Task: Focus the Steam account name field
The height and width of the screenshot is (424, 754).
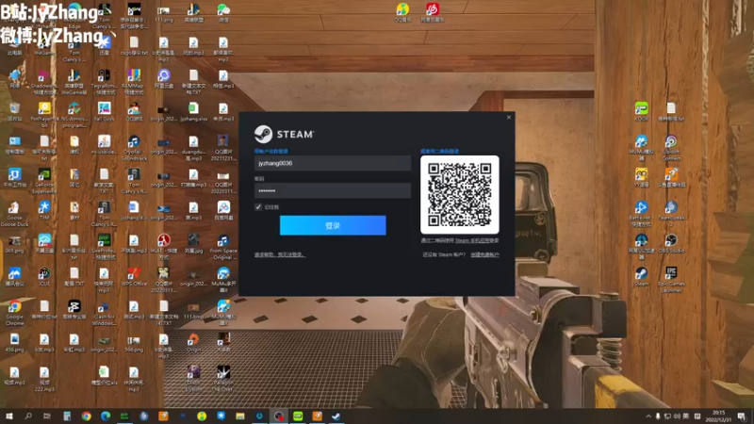Action: [333, 163]
